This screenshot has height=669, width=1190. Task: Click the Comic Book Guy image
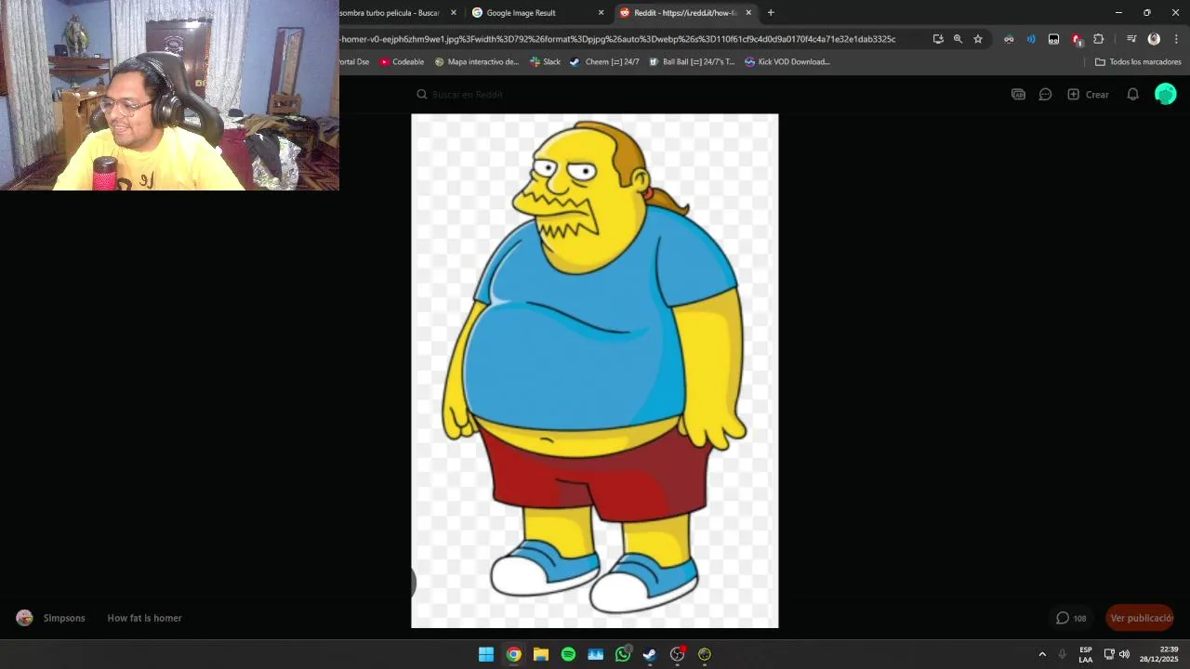click(x=595, y=371)
